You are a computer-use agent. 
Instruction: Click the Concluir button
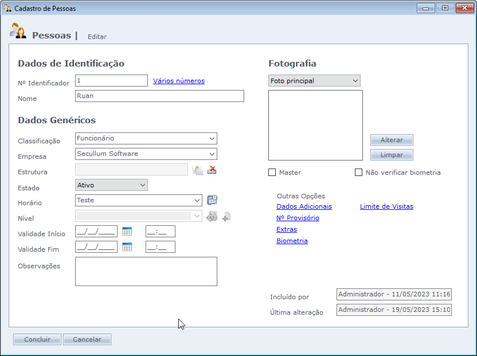click(37, 339)
